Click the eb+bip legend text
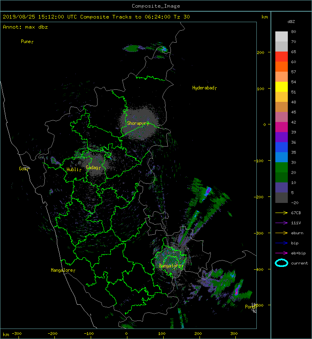This screenshot has height=339, width=312. (298, 253)
